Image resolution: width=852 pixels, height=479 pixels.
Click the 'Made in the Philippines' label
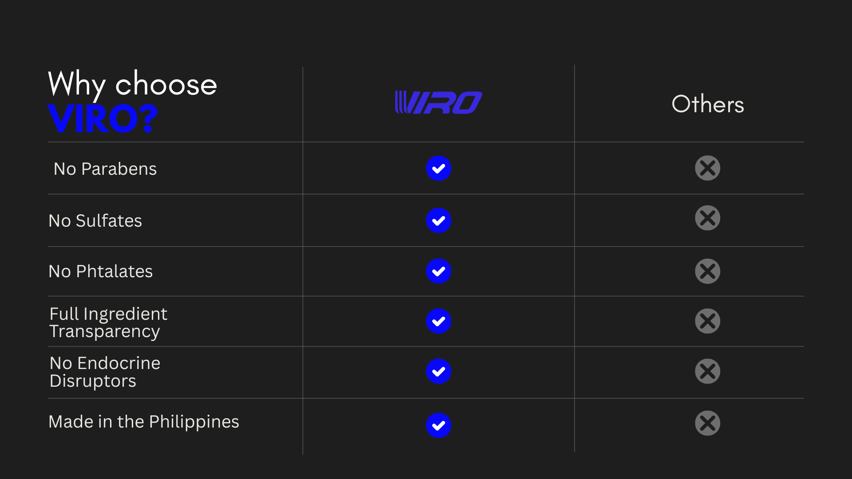[x=143, y=422]
